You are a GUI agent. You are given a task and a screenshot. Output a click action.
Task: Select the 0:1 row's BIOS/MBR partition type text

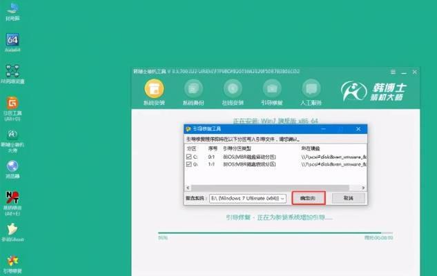[249, 157]
